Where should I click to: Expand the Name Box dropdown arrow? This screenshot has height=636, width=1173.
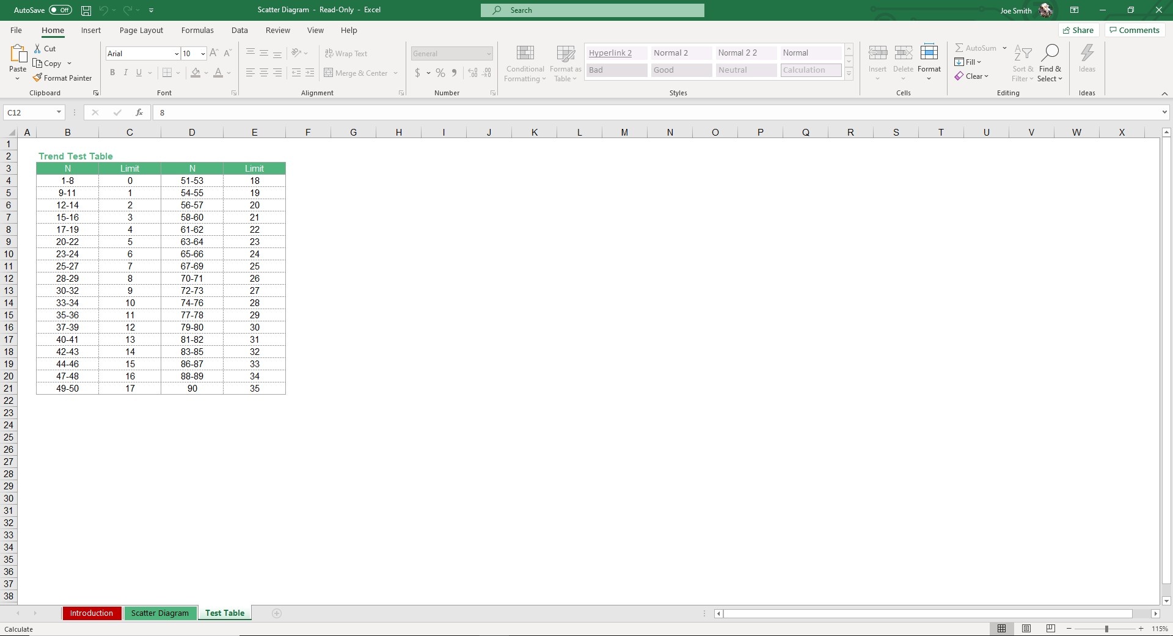pos(59,112)
